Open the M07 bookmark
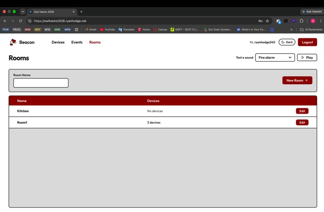This screenshot has height=212, width=324. [37, 30]
